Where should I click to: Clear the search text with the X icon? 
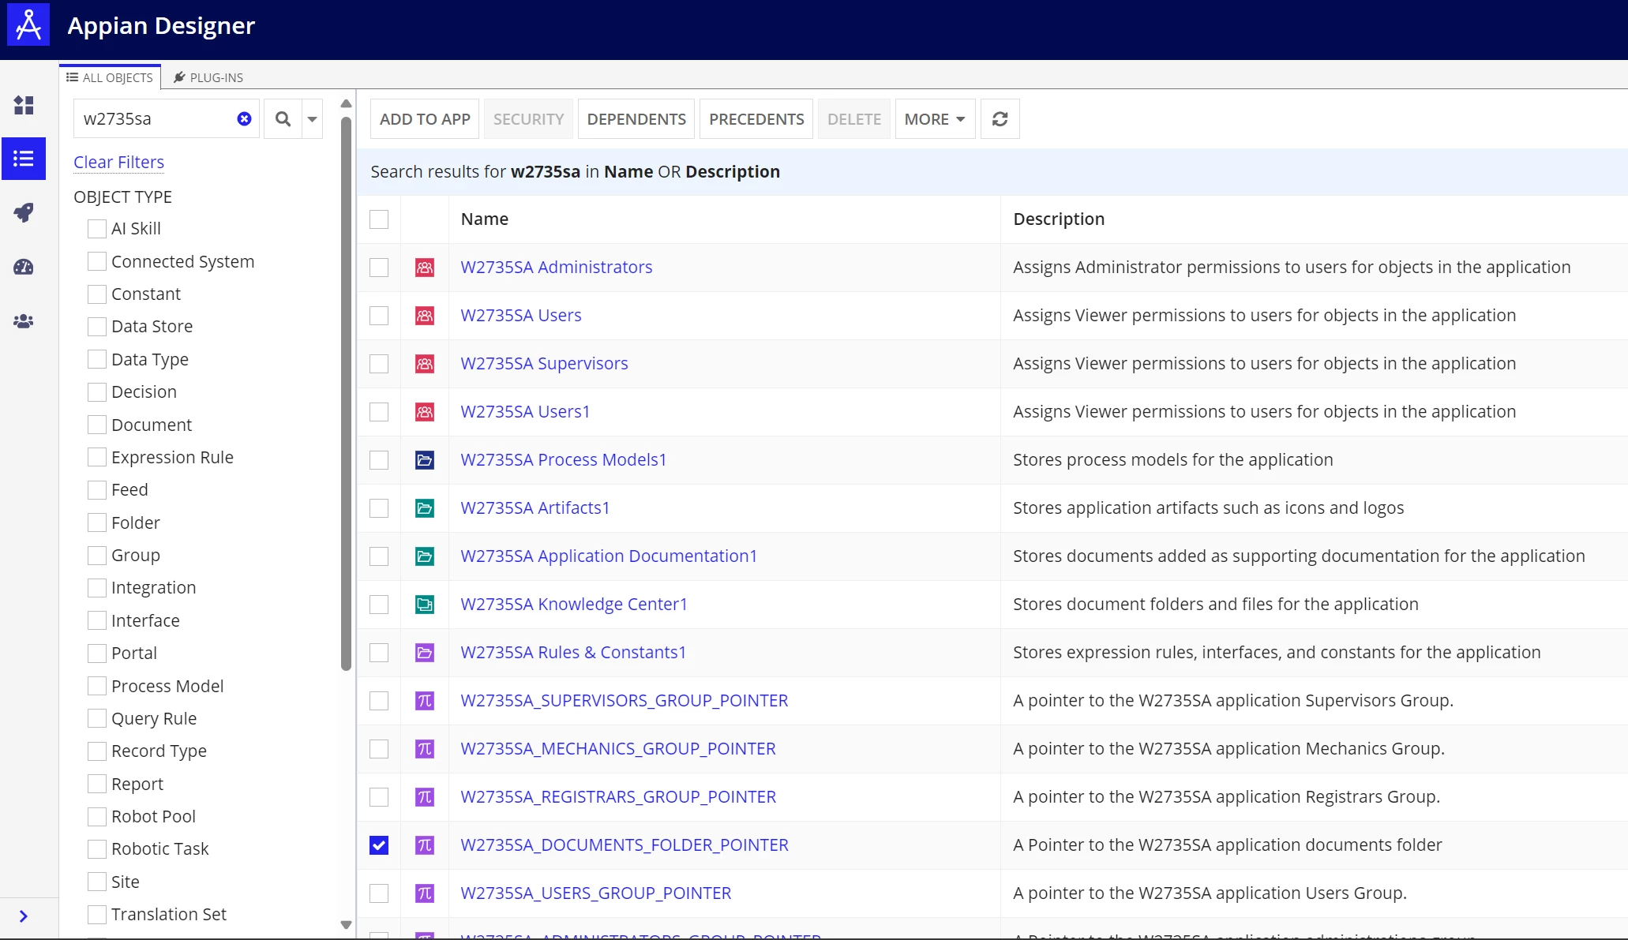pos(244,118)
